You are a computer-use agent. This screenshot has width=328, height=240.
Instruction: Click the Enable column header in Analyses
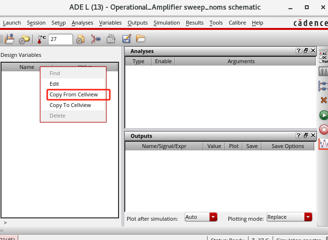(163, 61)
